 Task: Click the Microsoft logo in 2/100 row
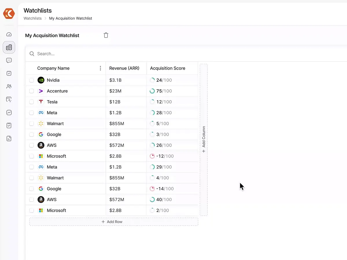41,210
